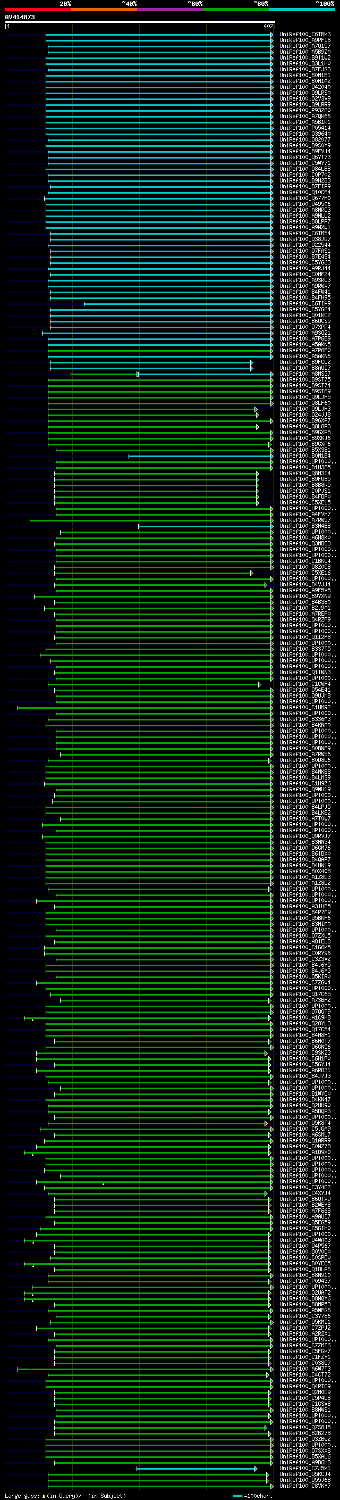Select hit UniRef100_B9ST75
The height and width of the screenshot is (1500, 340).
(x=304, y=380)
